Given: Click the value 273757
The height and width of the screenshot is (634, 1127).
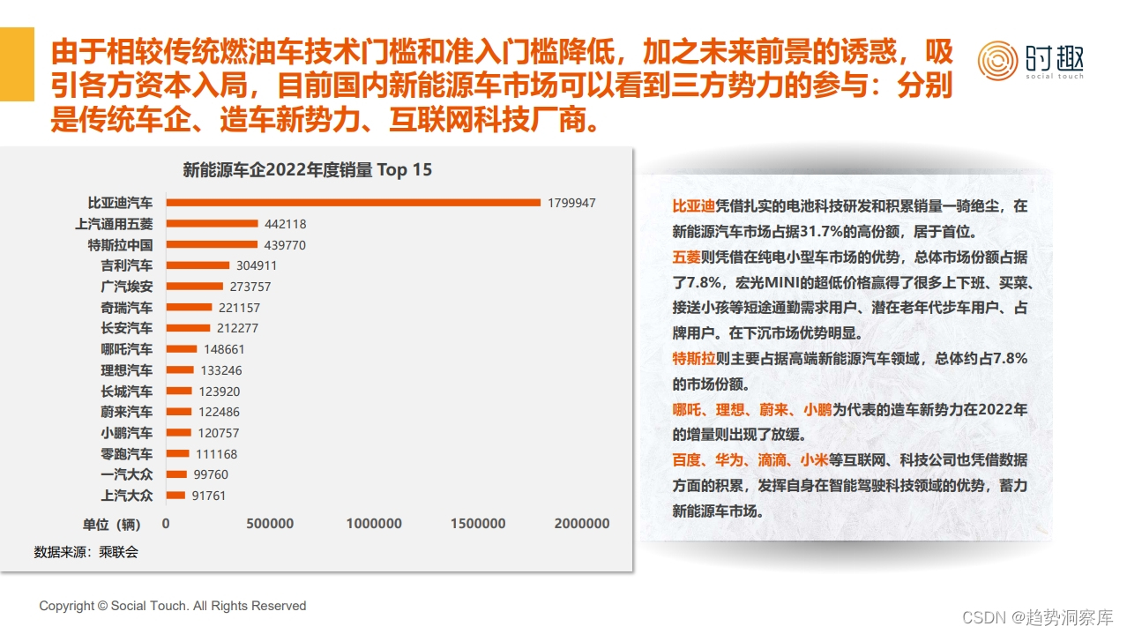Looking at the screenshot, I should (250, 287).
